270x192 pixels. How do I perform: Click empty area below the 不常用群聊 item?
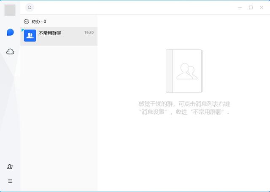59,118
